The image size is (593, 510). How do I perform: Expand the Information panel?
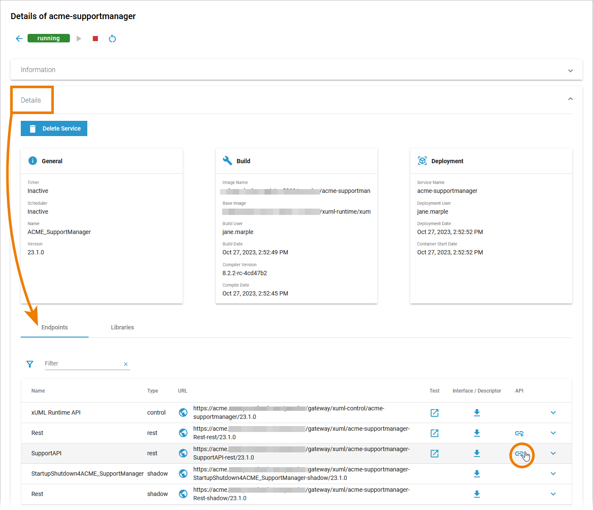point(570,70)
